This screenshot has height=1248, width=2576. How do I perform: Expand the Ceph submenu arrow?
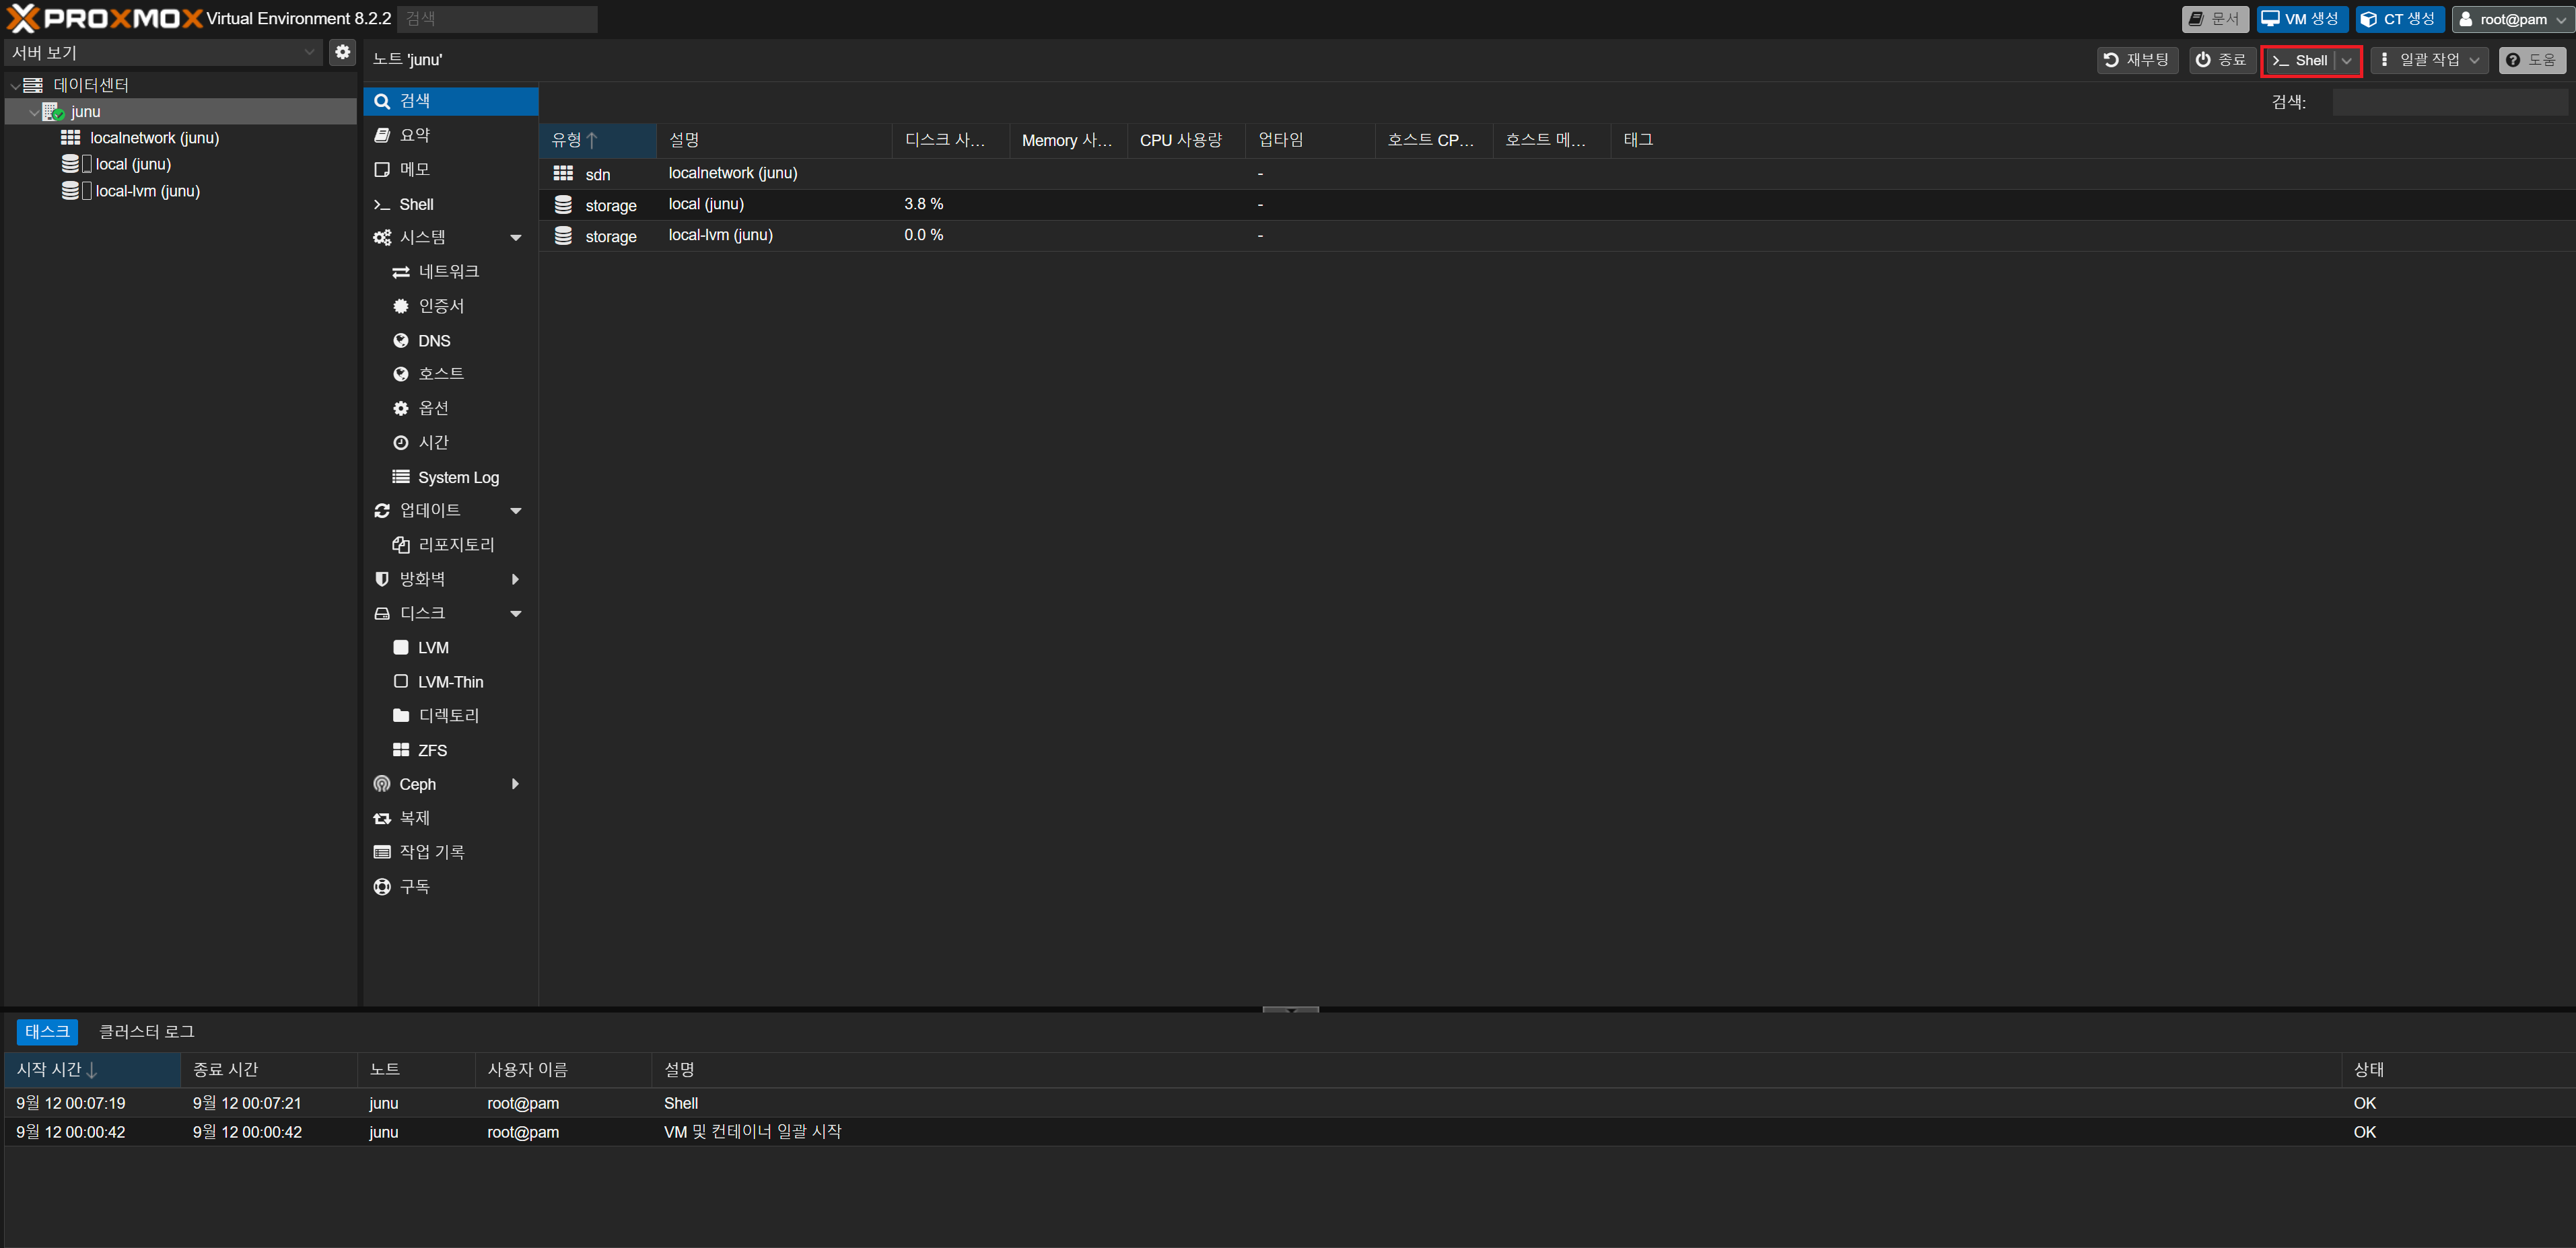click(516, 783)
